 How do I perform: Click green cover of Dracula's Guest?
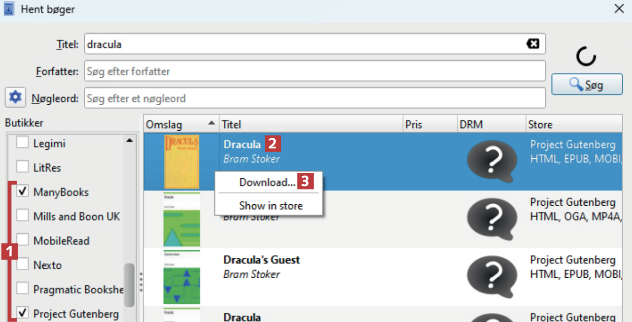(x=181, y=277)
